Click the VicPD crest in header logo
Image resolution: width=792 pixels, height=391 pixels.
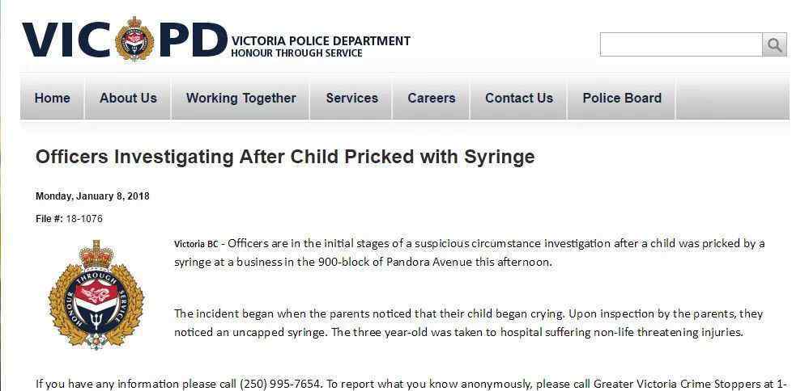click(134, 38)
